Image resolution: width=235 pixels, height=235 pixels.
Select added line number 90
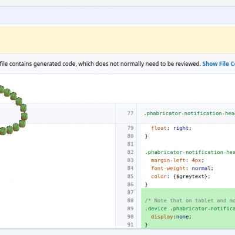[130, 217]
